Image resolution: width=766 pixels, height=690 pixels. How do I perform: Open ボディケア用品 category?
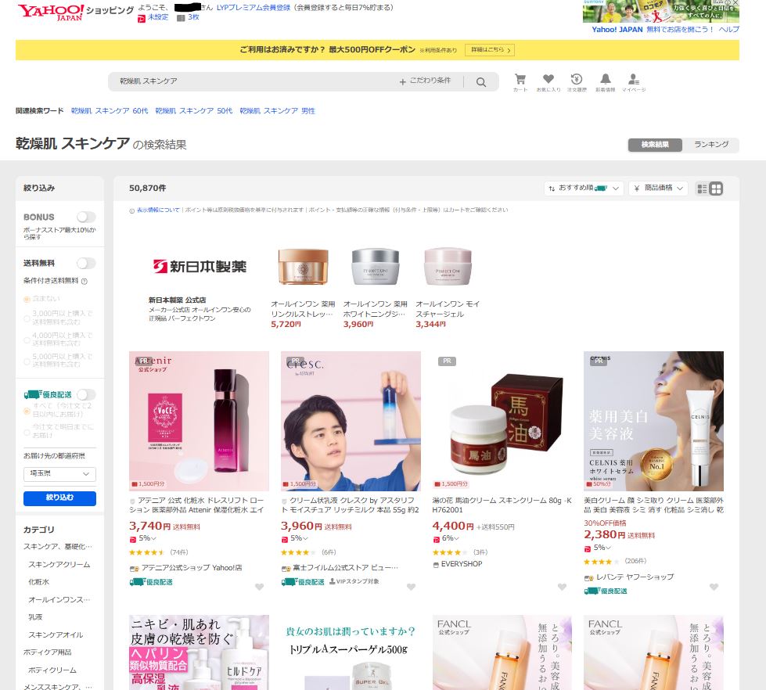coord(48,652)
